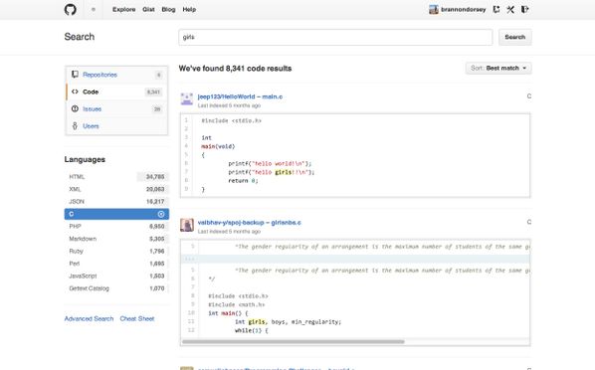Filter results by HTML language
The image size is (595, 370).
(116, 177)
